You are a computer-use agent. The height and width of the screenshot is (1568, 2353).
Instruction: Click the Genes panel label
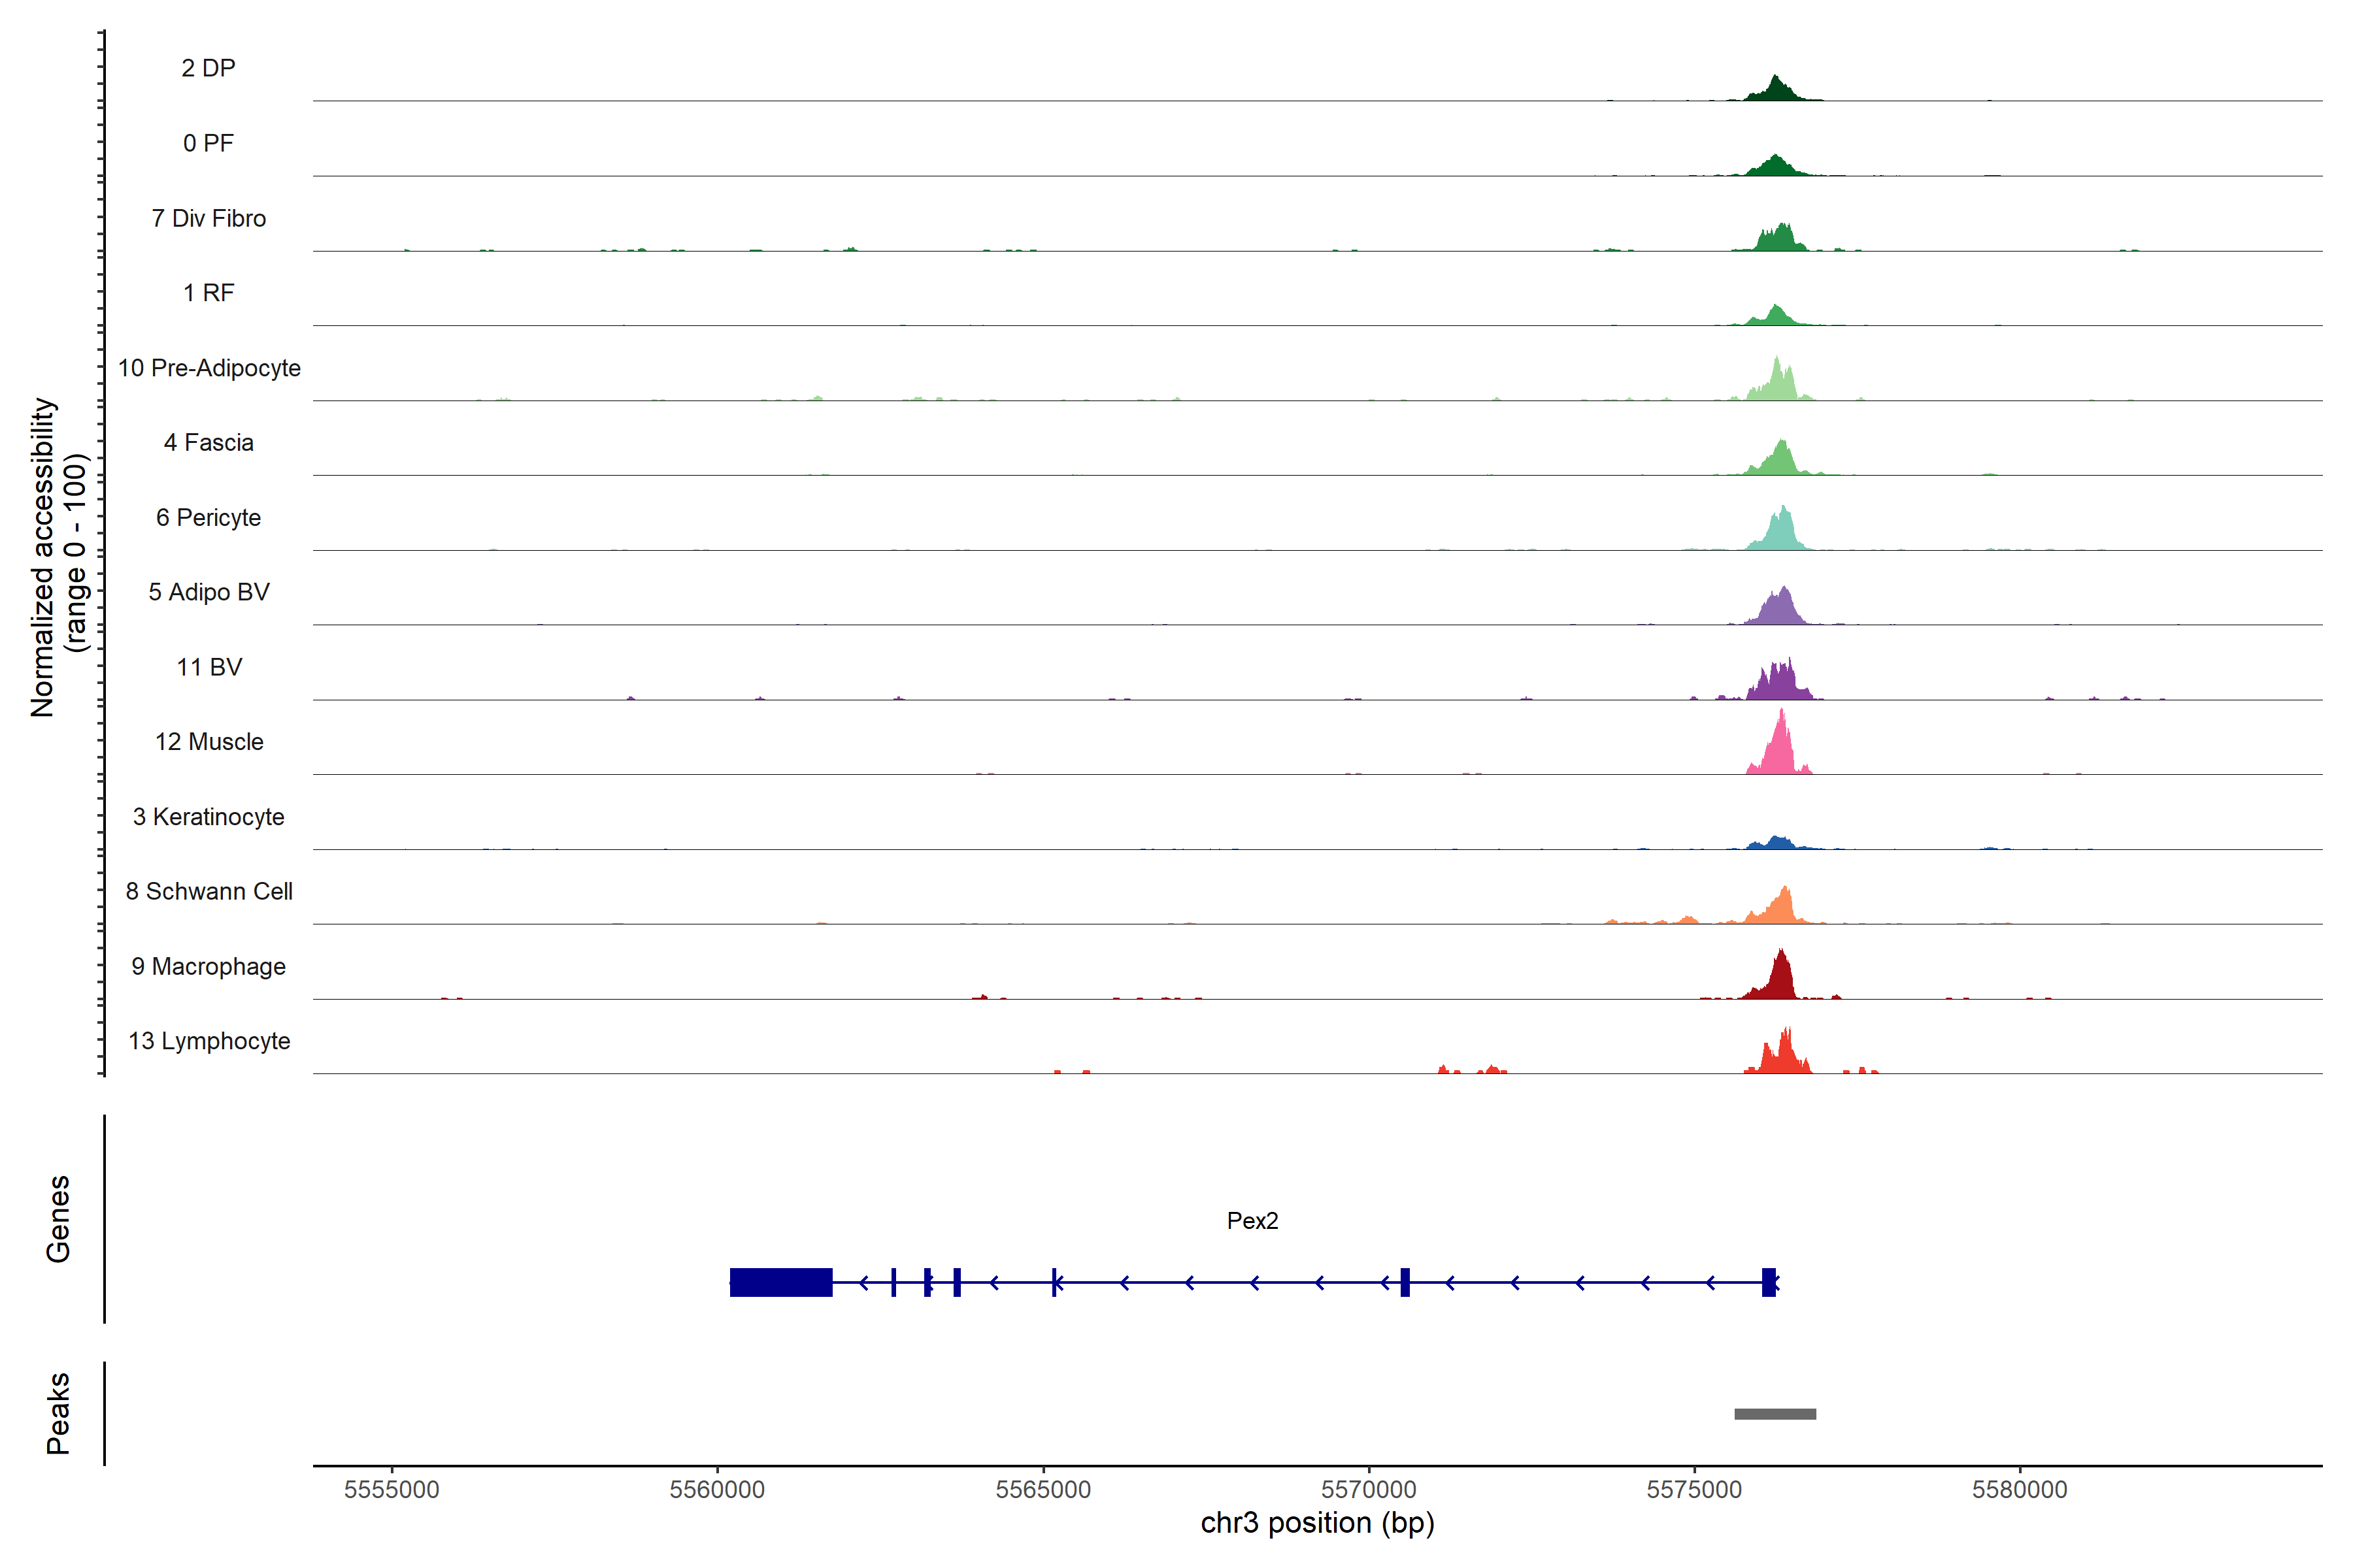pos(58,1218)
